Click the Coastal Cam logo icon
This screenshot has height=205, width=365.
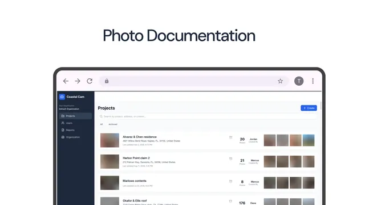[x=62, y=97]
